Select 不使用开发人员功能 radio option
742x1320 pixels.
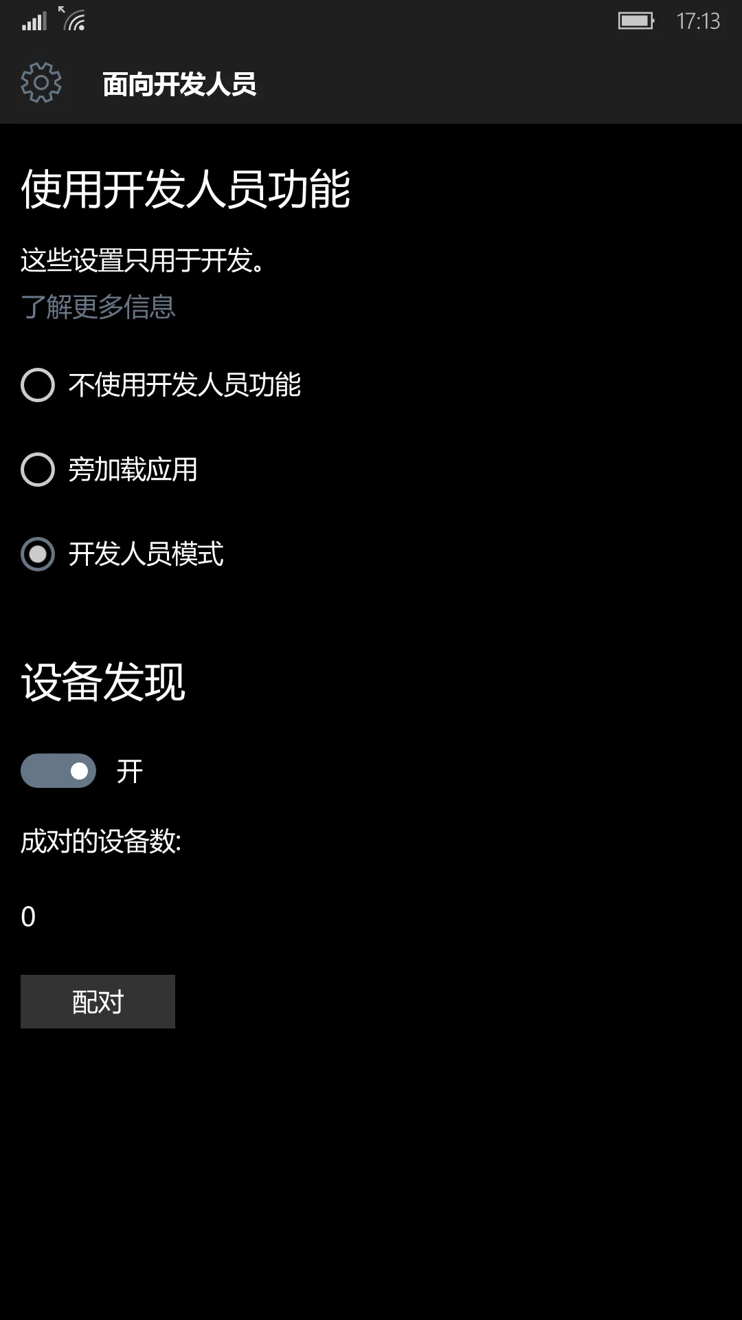pos(161,385)
